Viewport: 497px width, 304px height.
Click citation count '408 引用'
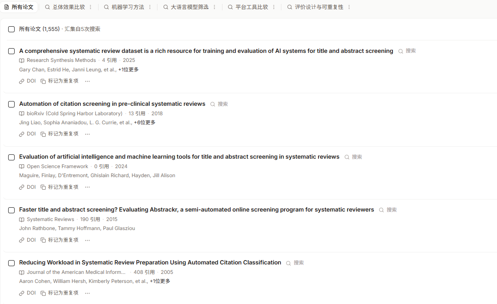click(x=144, y=272)
